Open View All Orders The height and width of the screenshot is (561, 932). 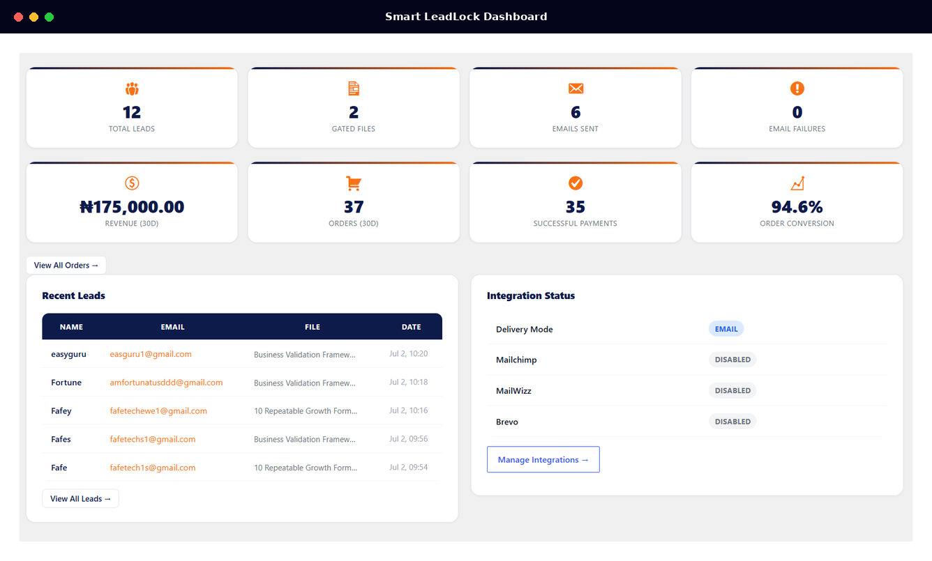[x=66, y=266]
